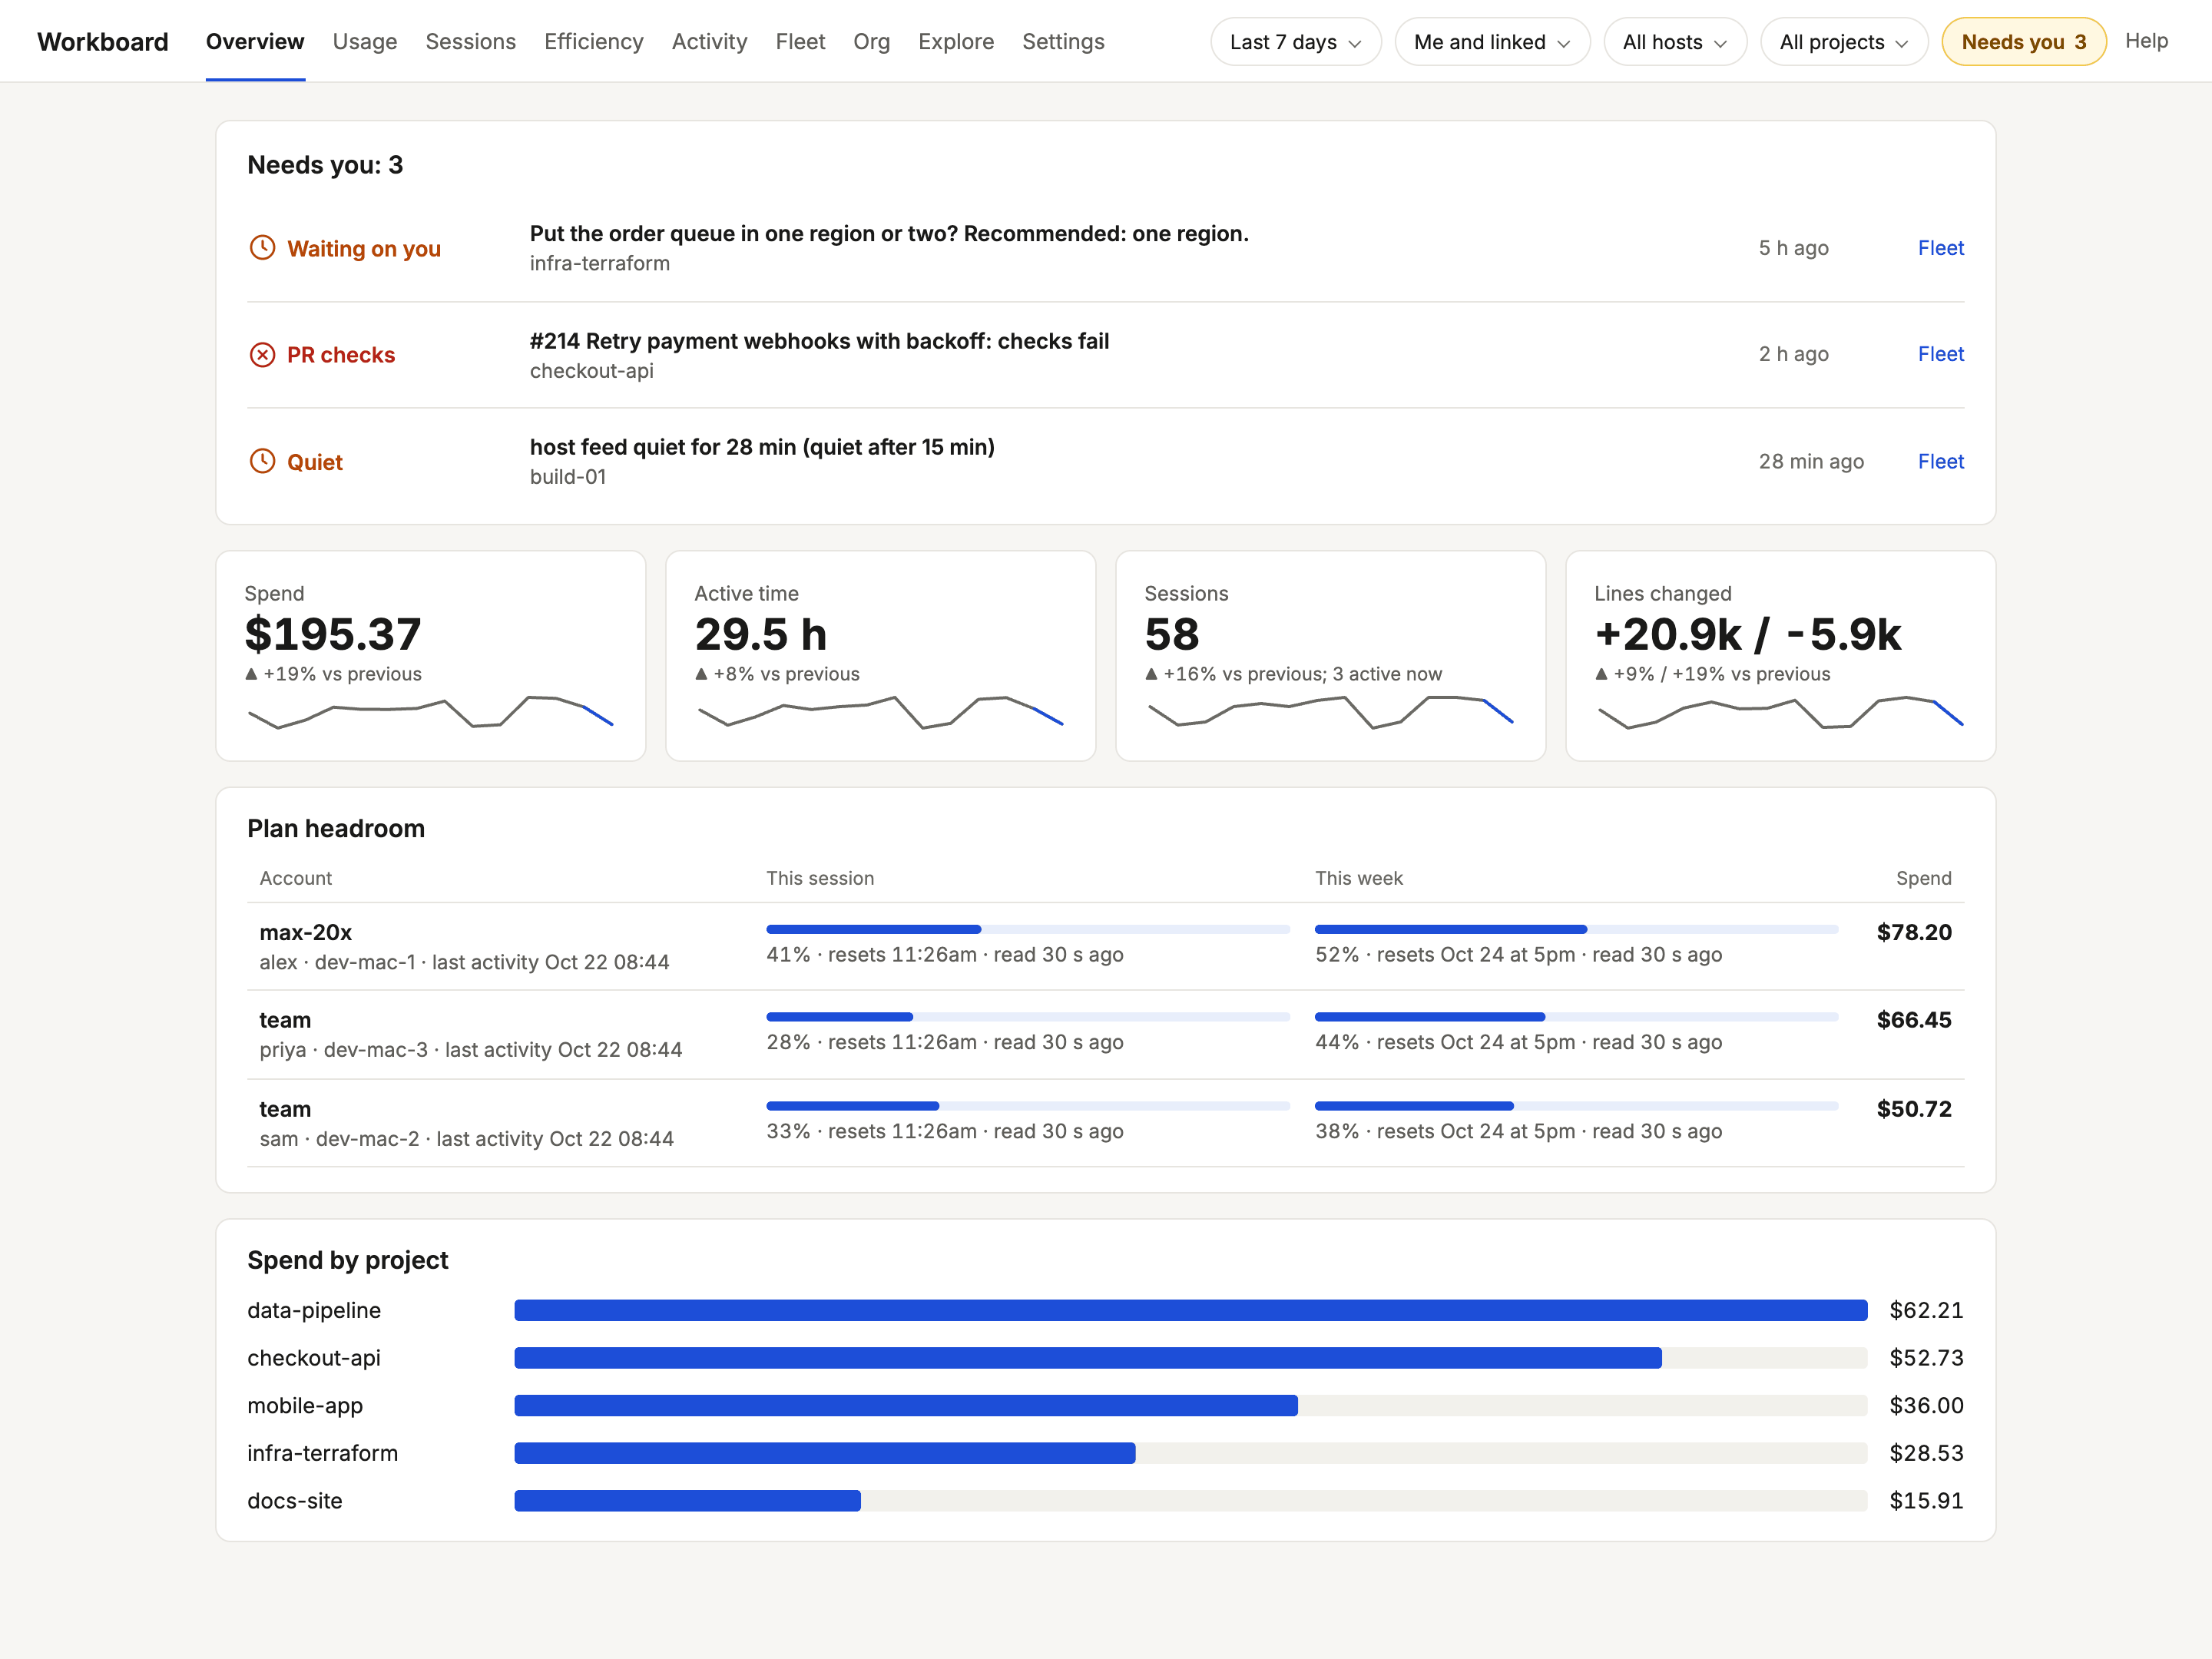Click the This session column header
Image resolution: width=2212 pixels, height=1659 pixels.
820,878
